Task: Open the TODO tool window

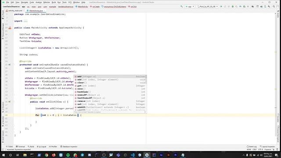Action: coord(9,147)
